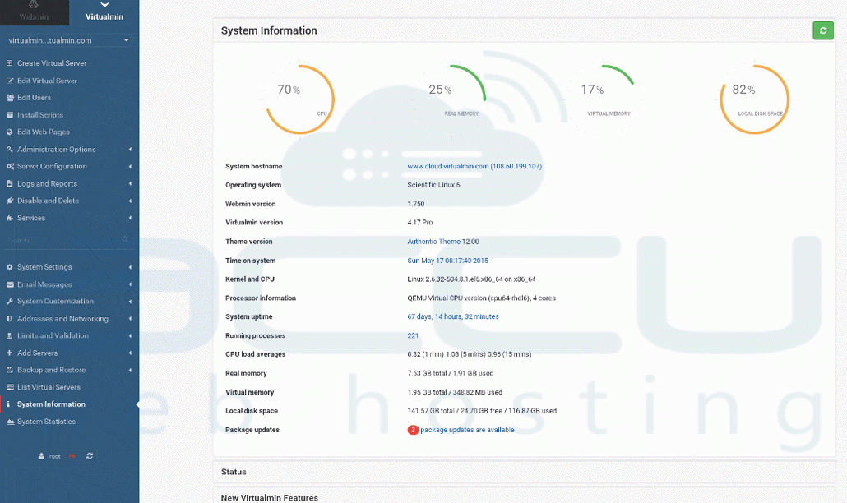Click the 82% Local Disk Space gauge
Image resolution: width=847 pixels, height=503 pixels.
pos(755,99)
